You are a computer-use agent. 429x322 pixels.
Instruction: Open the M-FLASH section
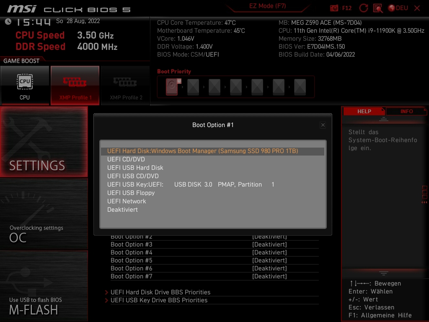coord(44,286)
